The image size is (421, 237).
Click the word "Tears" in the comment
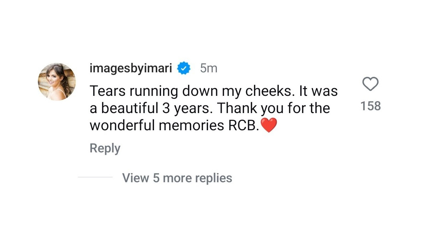107,91
